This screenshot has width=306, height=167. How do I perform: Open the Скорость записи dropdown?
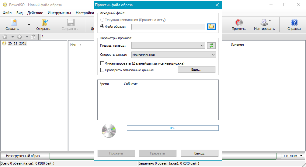(x=173, y=55)
